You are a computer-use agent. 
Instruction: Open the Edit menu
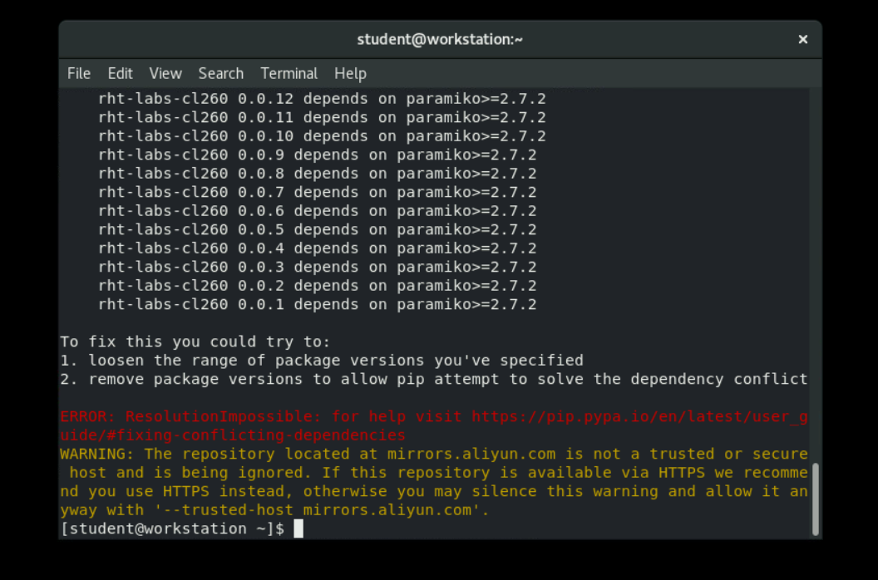point(120,73)
